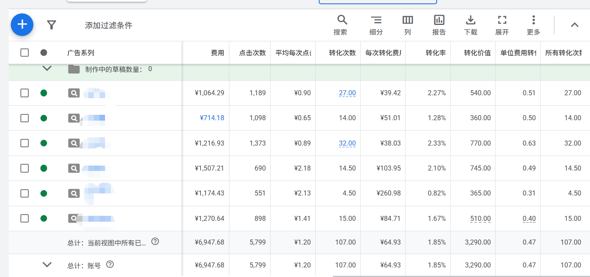The image size is (590, 277).
Task: Click help icon next to 总计：账号
Action: (x=110, y=265)
